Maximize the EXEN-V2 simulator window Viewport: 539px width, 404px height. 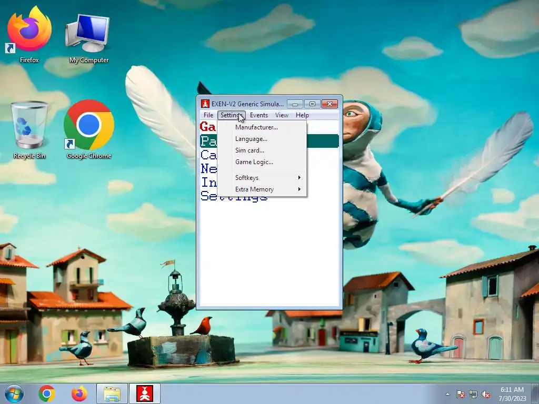[x=312, y=104]
